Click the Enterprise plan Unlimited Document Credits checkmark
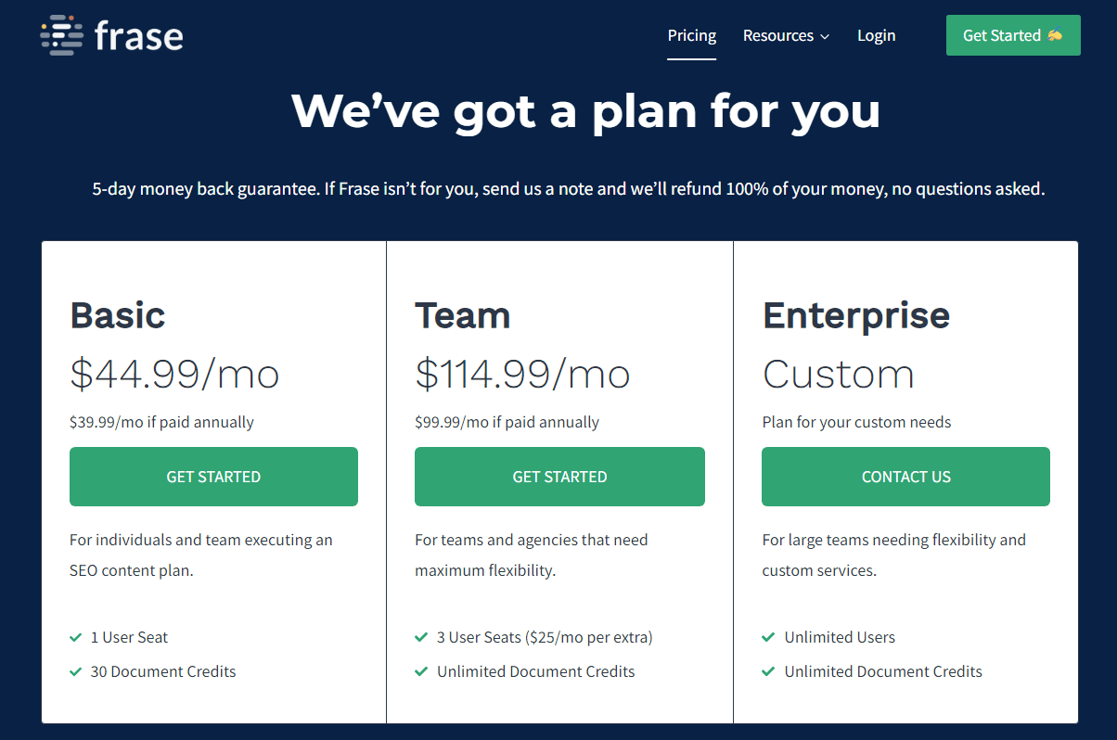1117x740 pixels. click(768, 671)
